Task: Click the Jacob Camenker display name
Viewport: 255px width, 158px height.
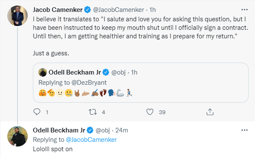Action: (58, 10)
